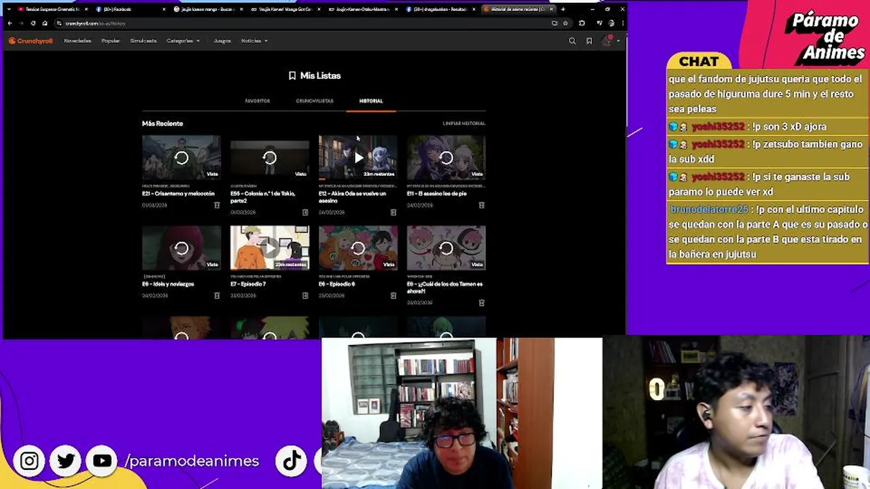The height and width of the screenshot is (489, 870).
Task: Click the browser home icon
Action: pyautogui.click(x=44, y=23)
